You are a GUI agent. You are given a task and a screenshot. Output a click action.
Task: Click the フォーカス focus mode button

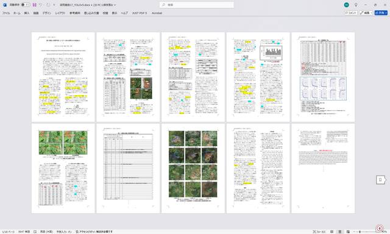(x=319, y=232)
